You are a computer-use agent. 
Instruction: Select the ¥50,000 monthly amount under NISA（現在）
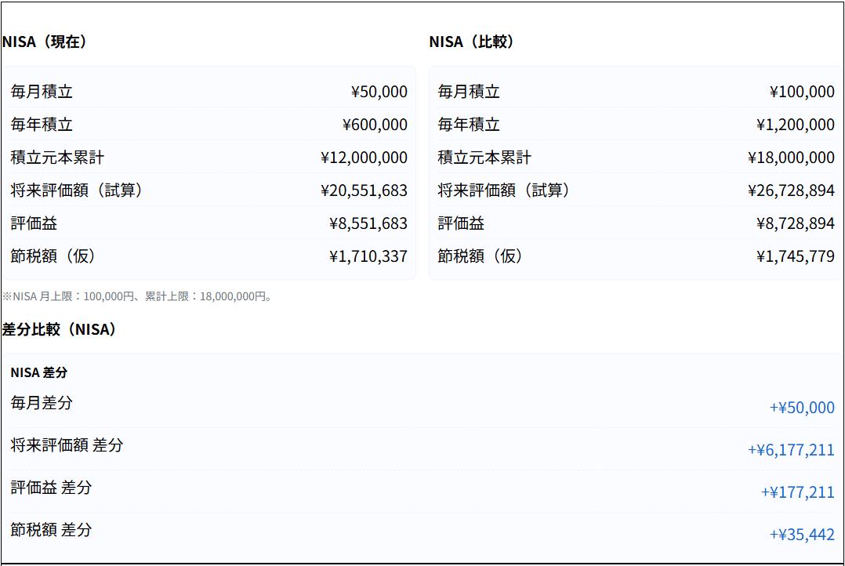379,92
